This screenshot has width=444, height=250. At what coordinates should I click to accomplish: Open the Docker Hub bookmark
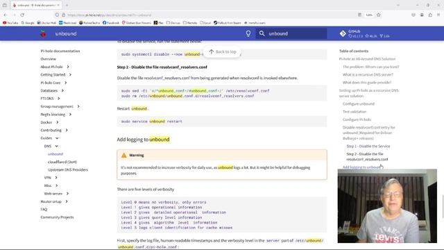(46, 23)
